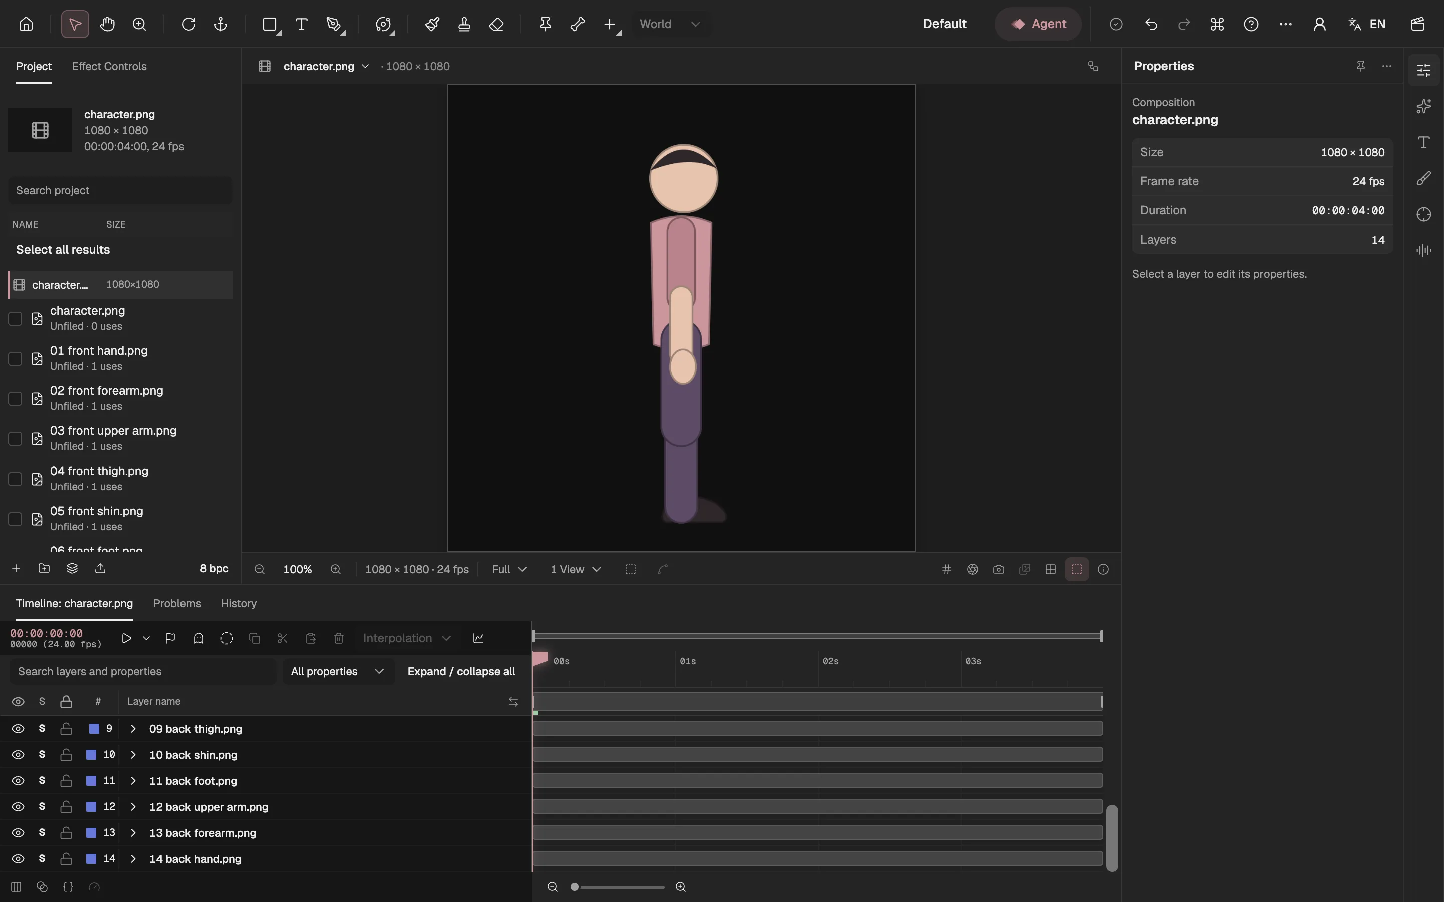Click the Home icon
1444x902 pixels.
tap(26, 24)
